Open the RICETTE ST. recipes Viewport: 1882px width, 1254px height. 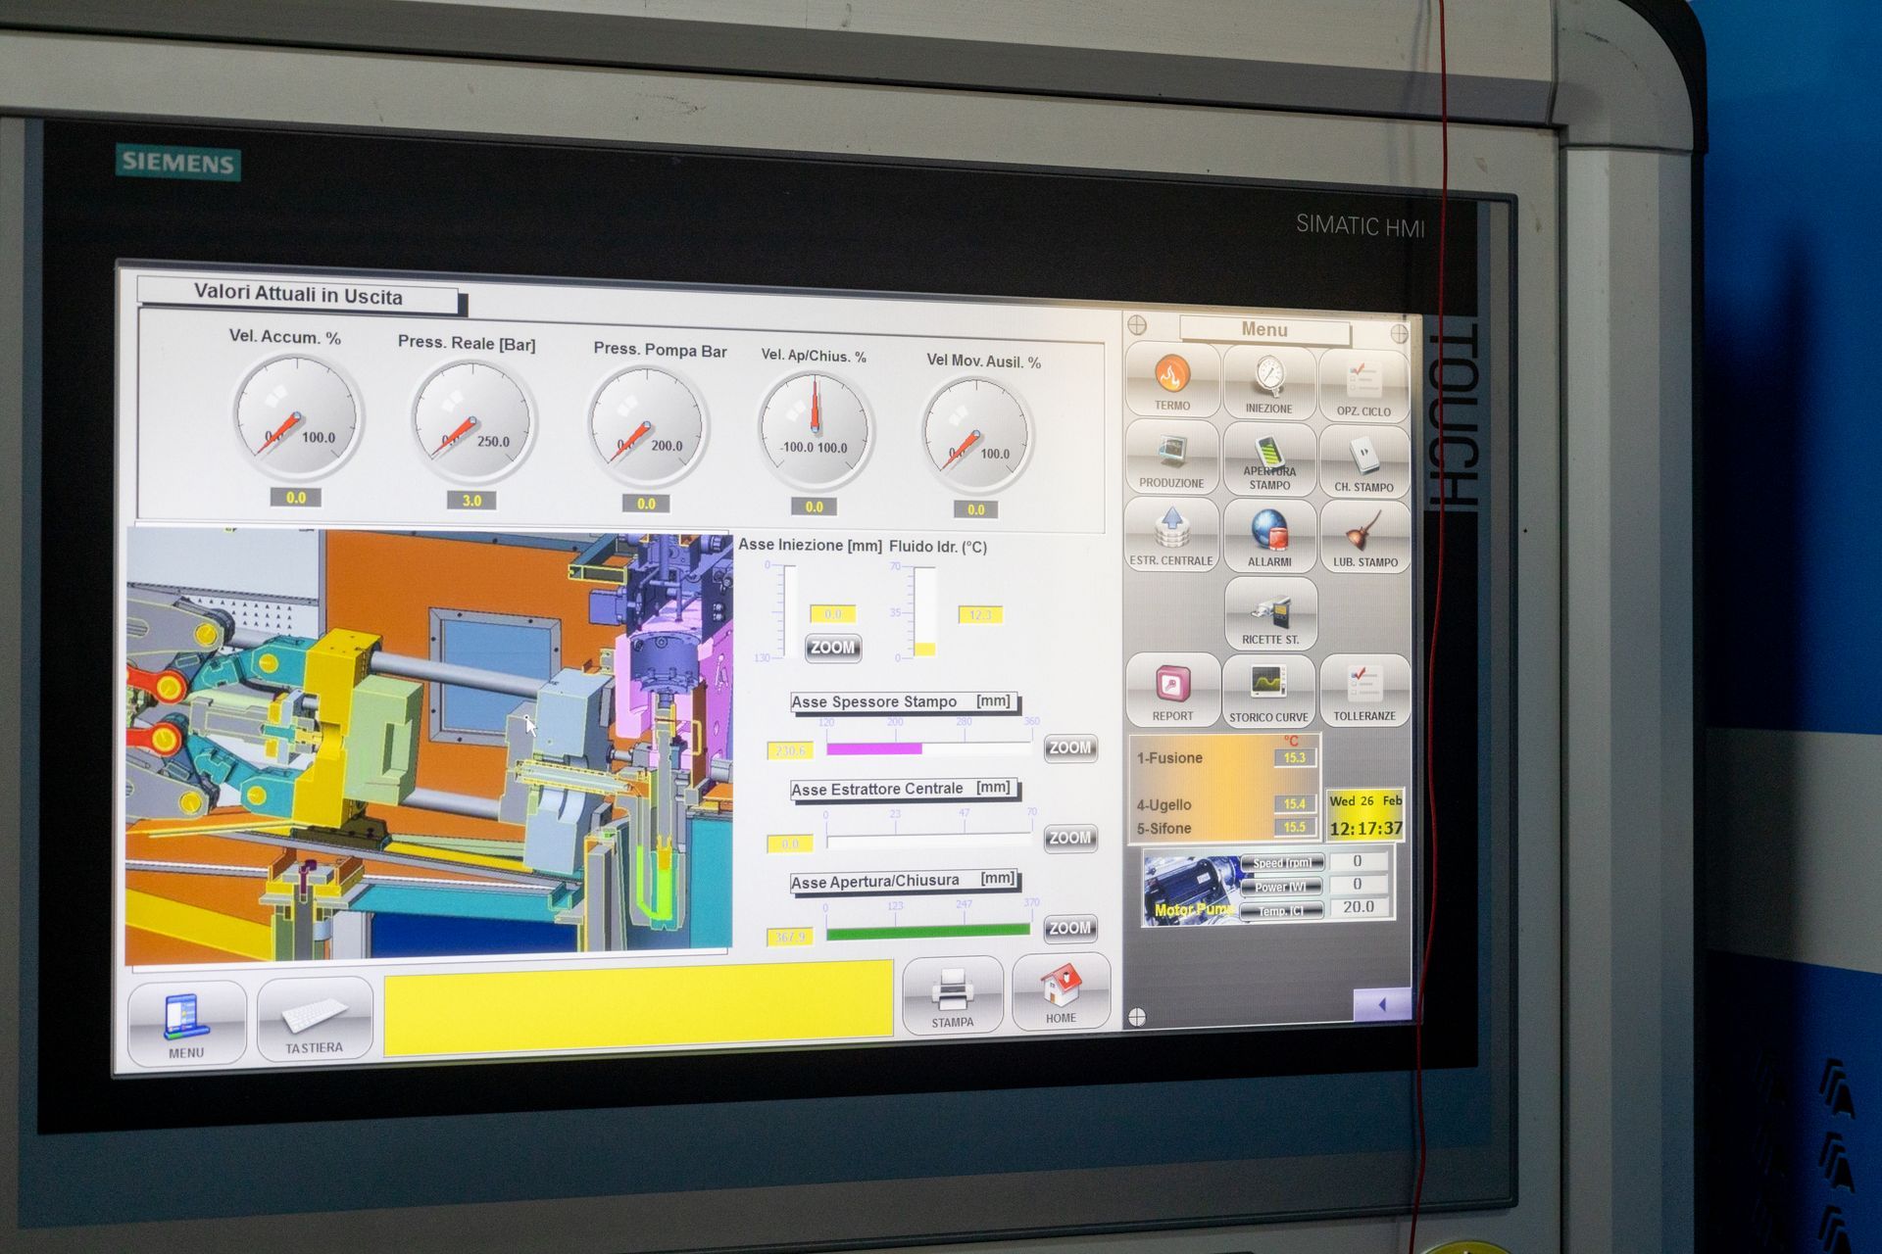1270,614
